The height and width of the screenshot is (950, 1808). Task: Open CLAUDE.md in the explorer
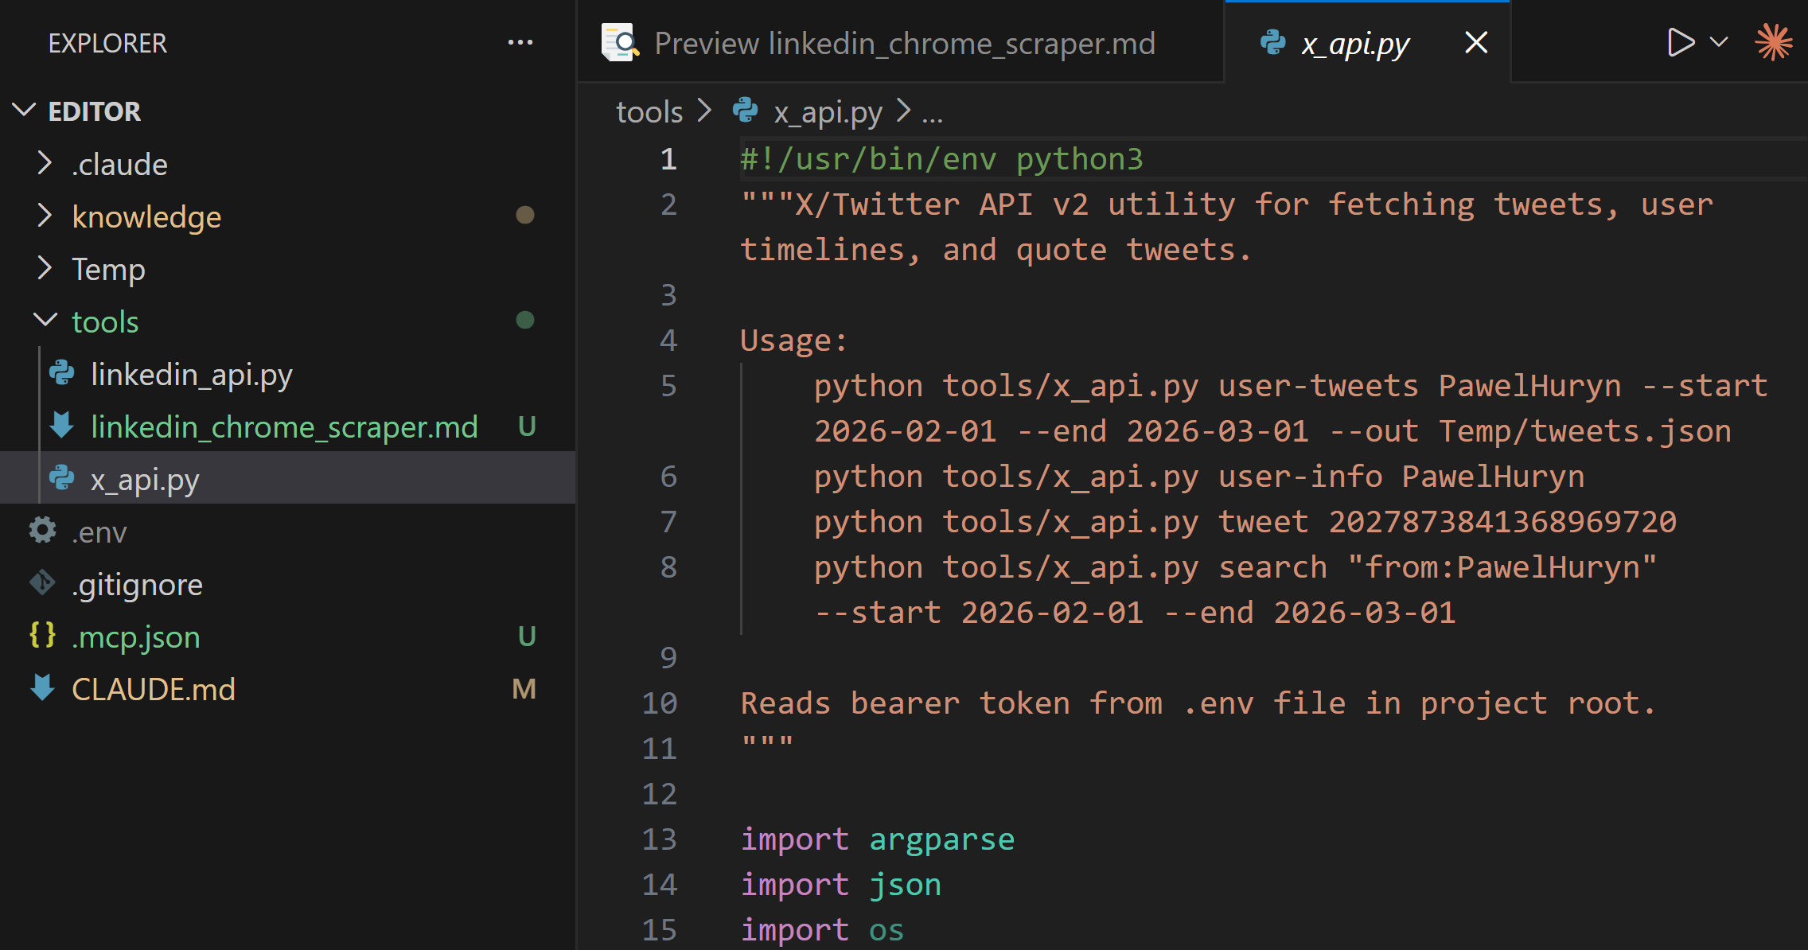(153, 689)
